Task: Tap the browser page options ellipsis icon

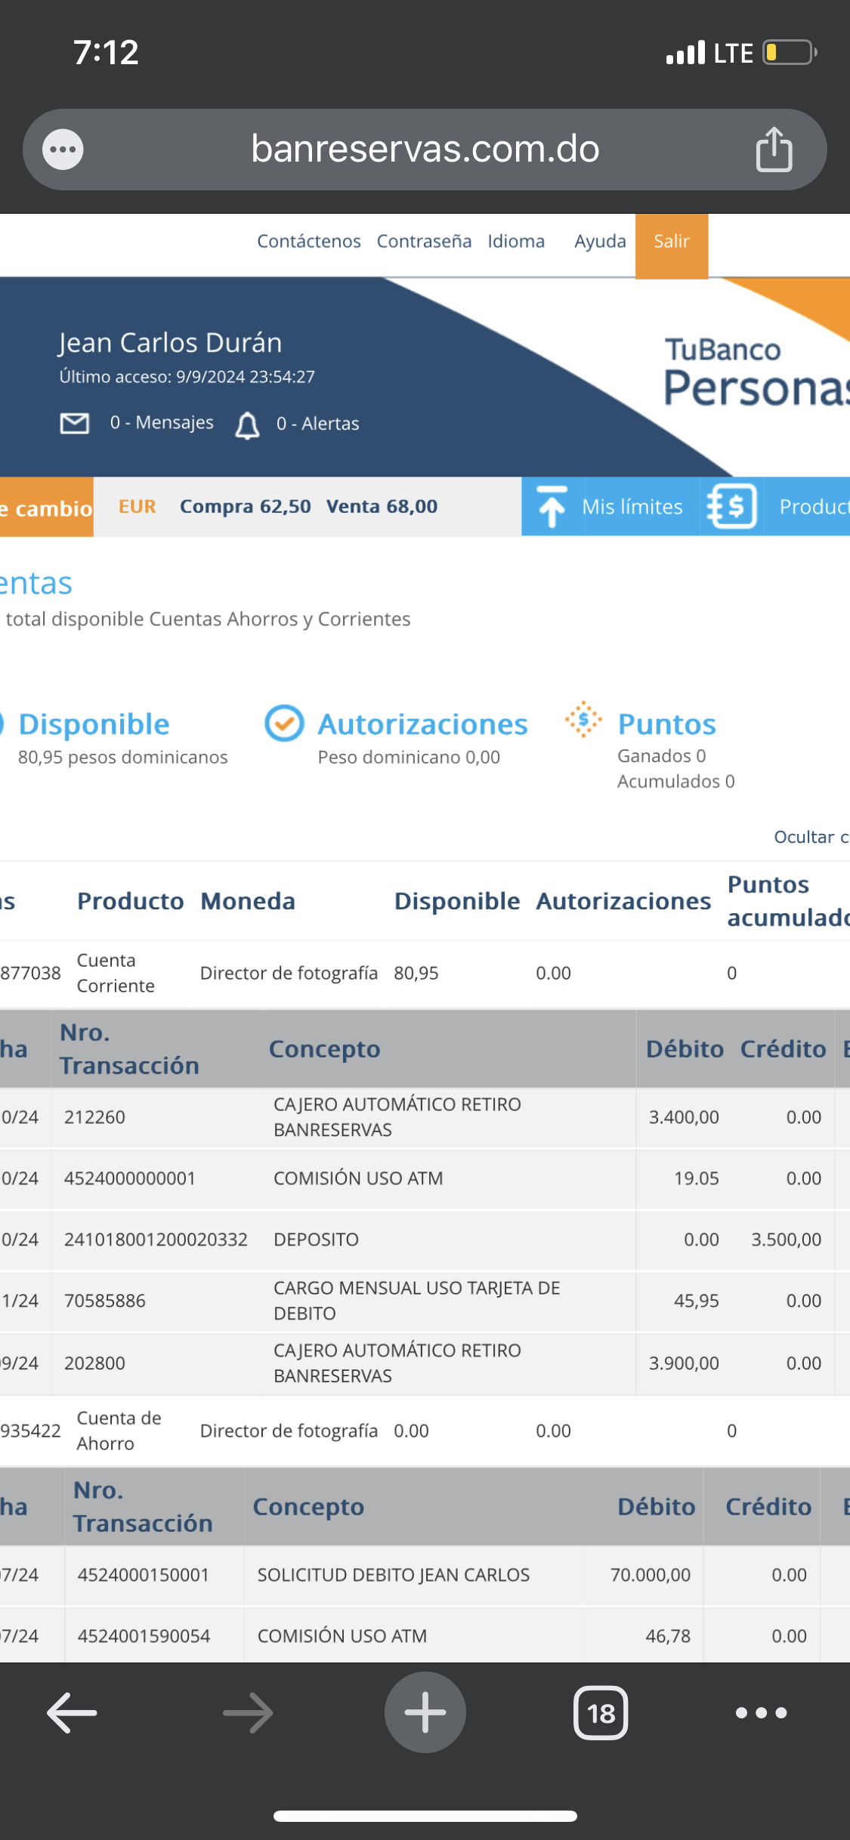Action: click(63, 150)
